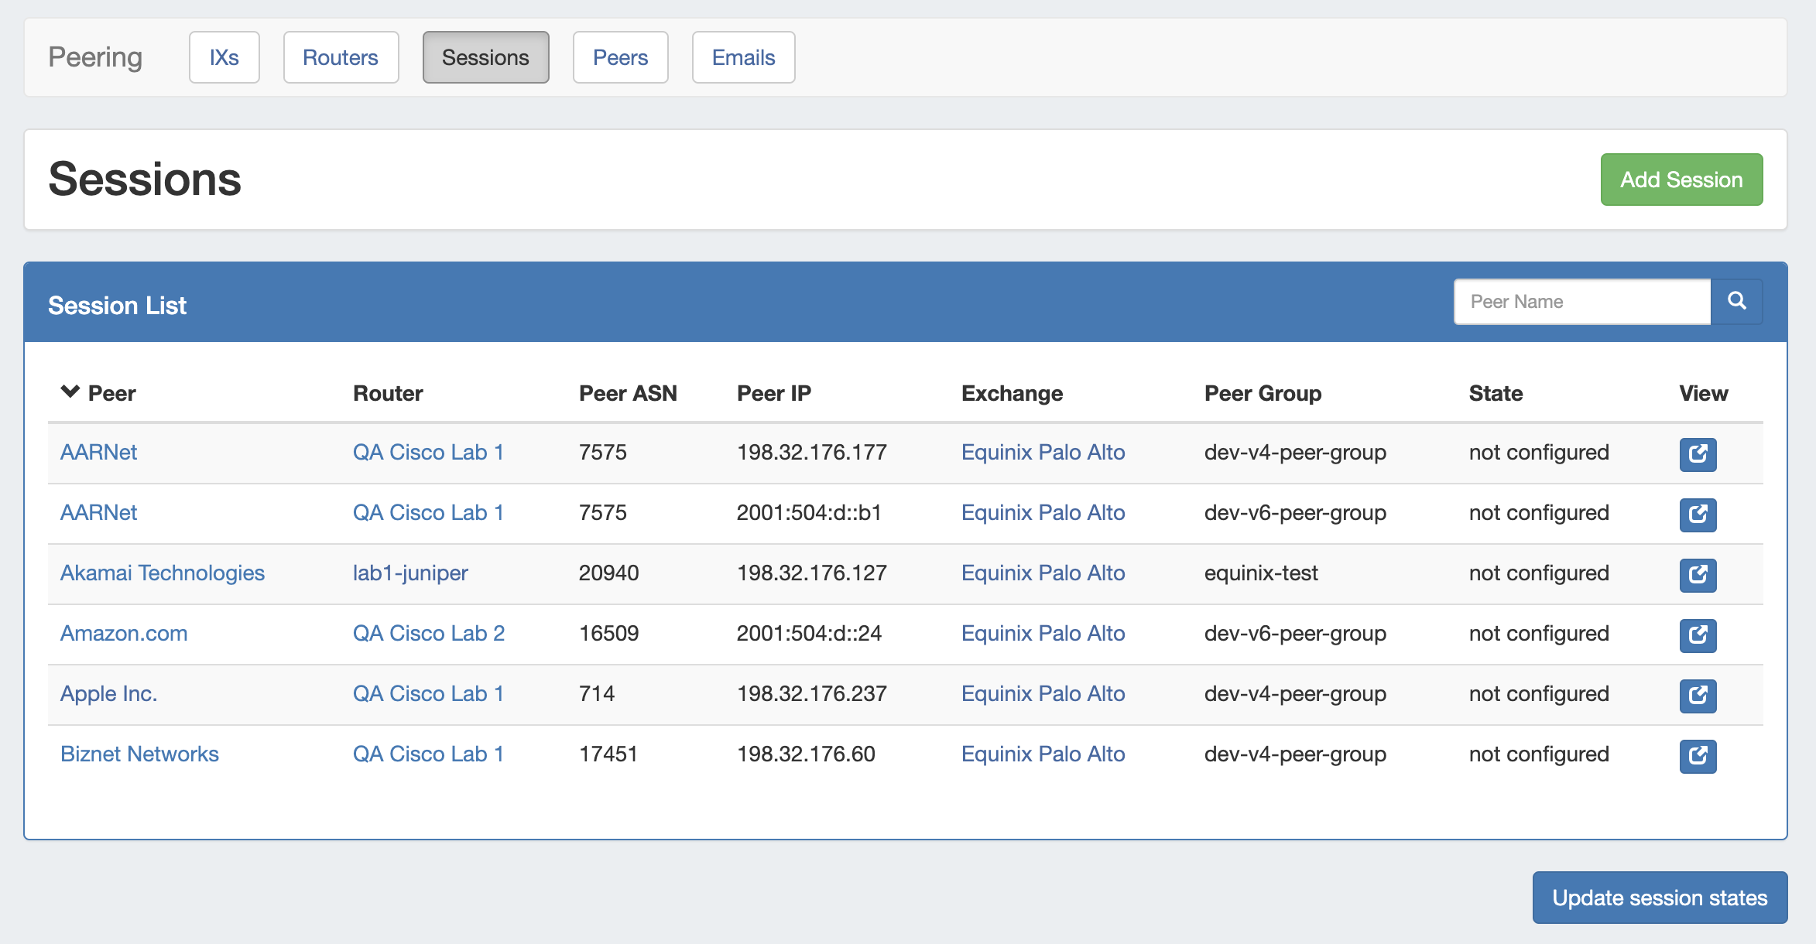This screenshot has width=1816, height=944.
Task: Switch to the Routers tab
Action: coord(341,57)
